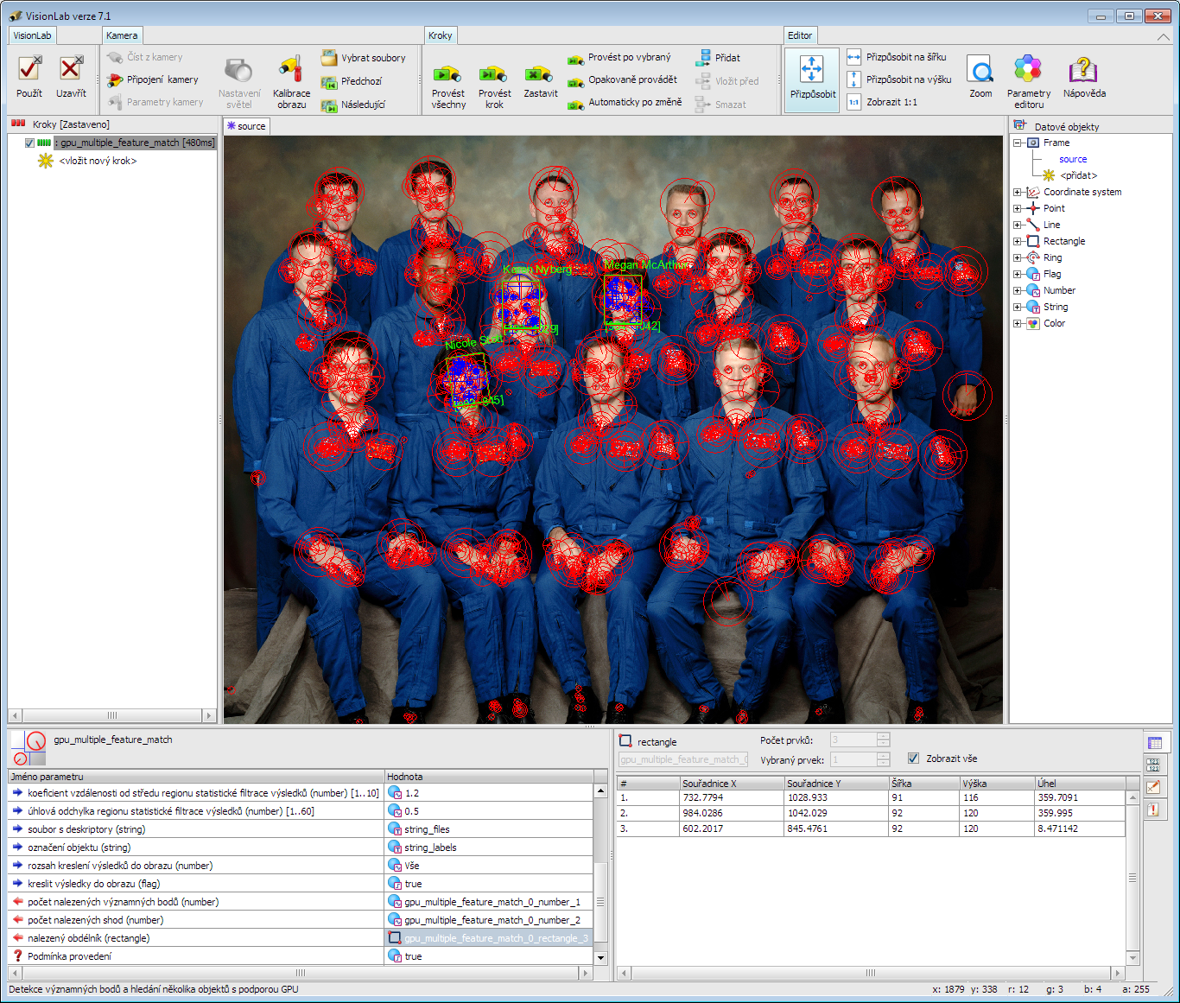Screen dimensions: 1180x1003
Task: Click the Provést krok icon
Action: click(493, 73)
